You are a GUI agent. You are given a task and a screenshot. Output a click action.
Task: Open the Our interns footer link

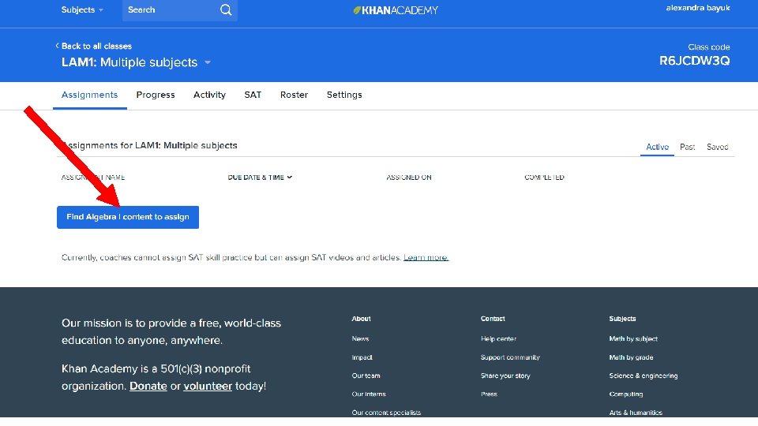369,394
